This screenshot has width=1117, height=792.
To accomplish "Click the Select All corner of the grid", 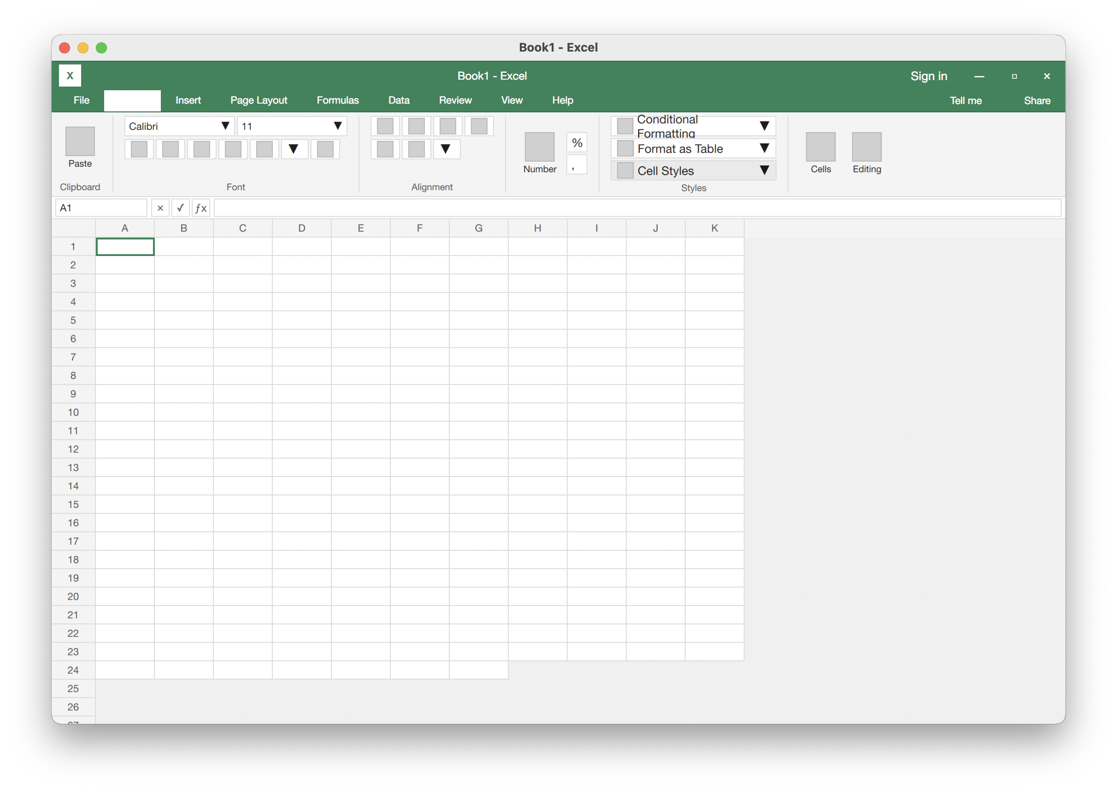I will coord(74,228).
